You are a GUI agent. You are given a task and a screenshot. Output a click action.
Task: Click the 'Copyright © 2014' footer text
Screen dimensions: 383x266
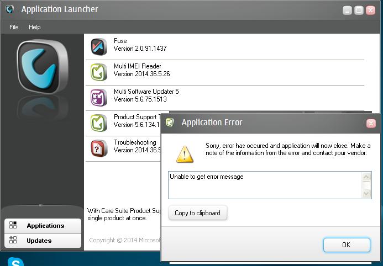point(125,240)
